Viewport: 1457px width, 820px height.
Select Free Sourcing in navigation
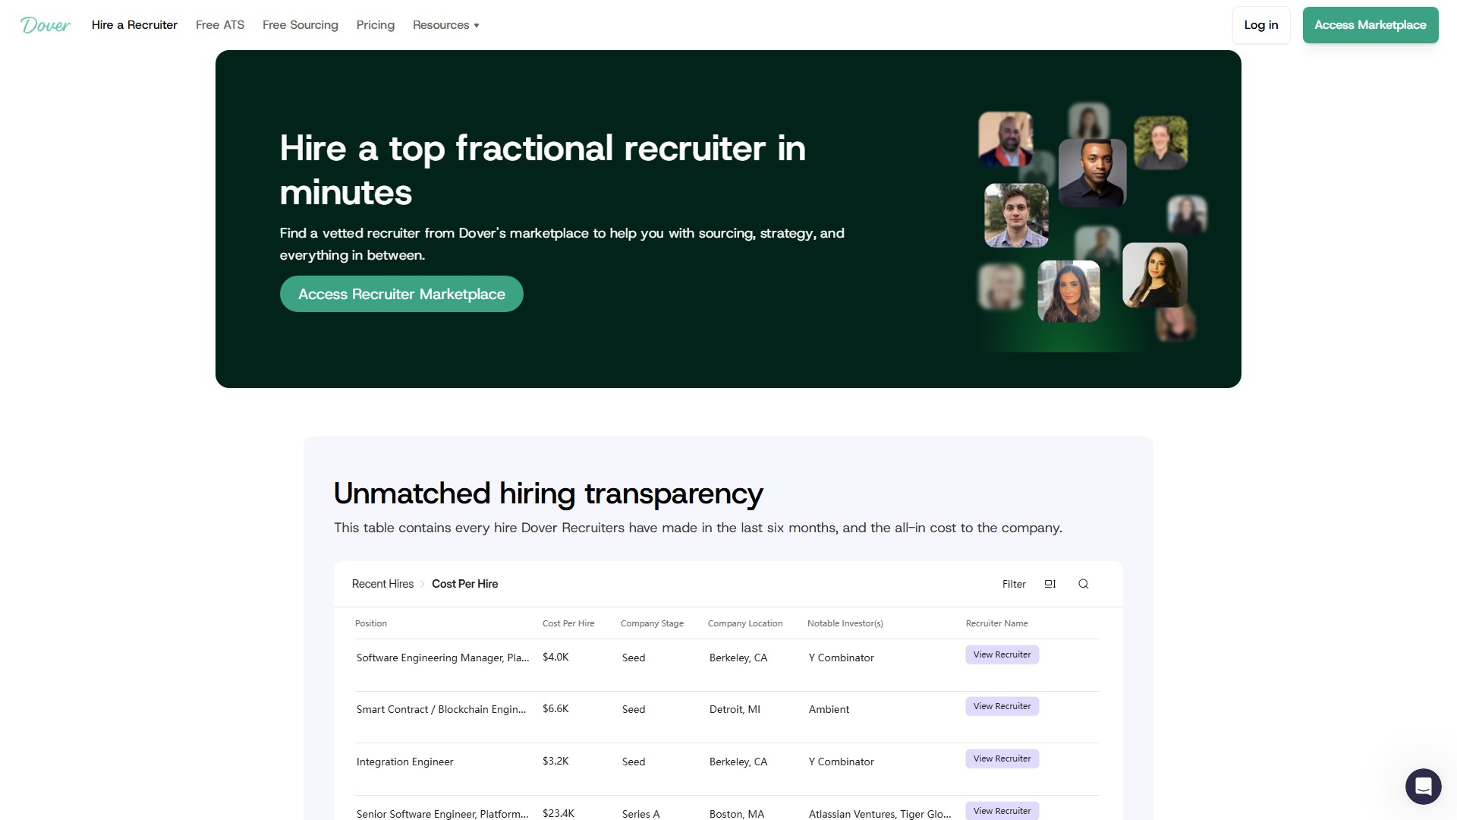point(301,25)
